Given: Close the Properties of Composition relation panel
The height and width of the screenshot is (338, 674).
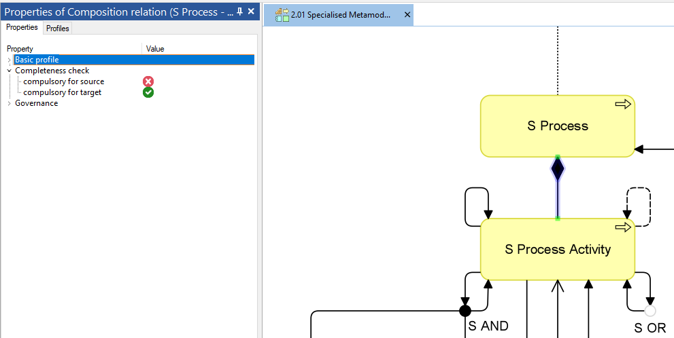Looking at the screenshot, I should tap(251, 12).
